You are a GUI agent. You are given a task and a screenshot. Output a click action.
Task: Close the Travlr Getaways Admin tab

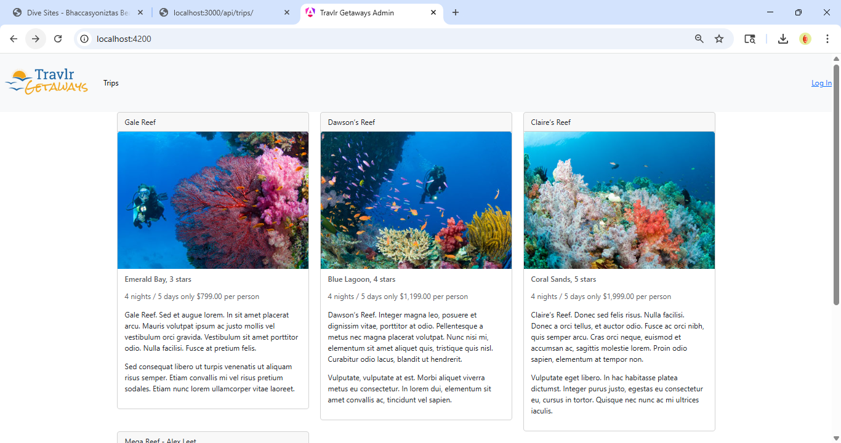pos(433,12)
